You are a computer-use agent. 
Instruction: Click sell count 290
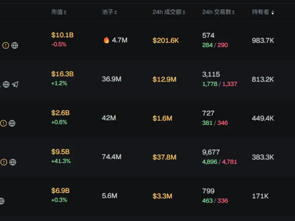tap(223, 45)
